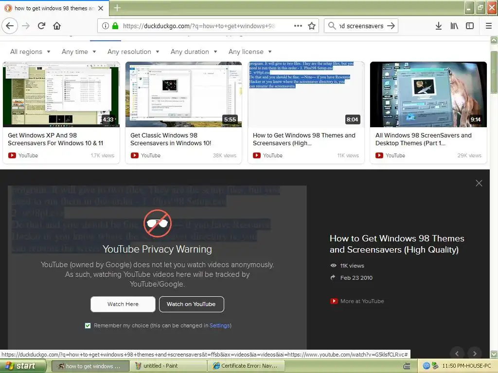Open the downloads panel

pos(438,26)
